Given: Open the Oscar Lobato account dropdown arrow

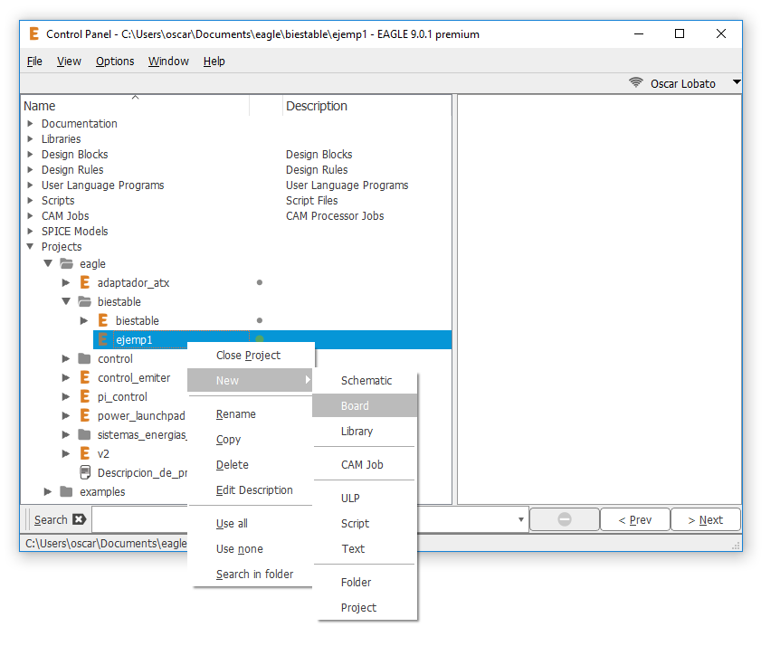Looking at the screenshot, I should coord(736,82).
